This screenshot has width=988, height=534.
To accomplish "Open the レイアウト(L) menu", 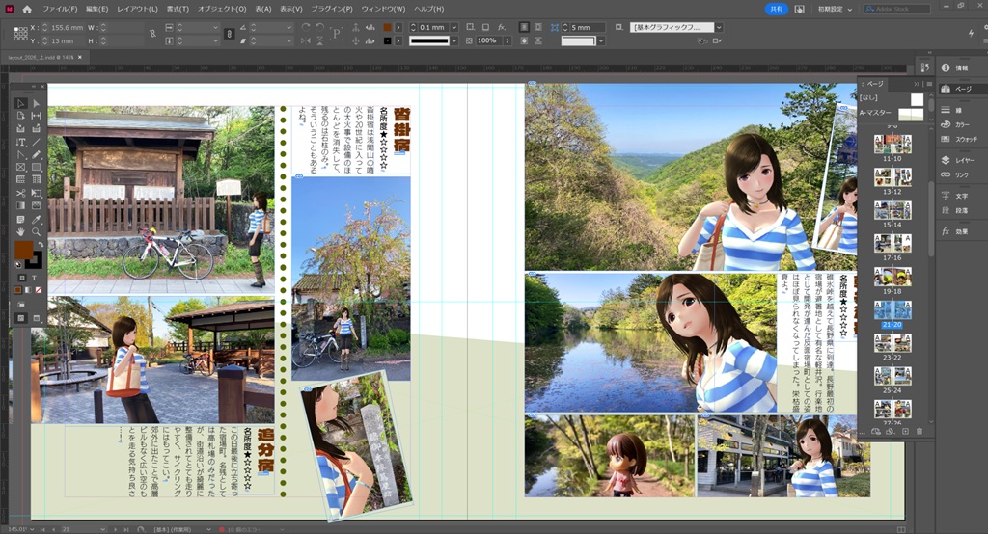I will [137, 9].
